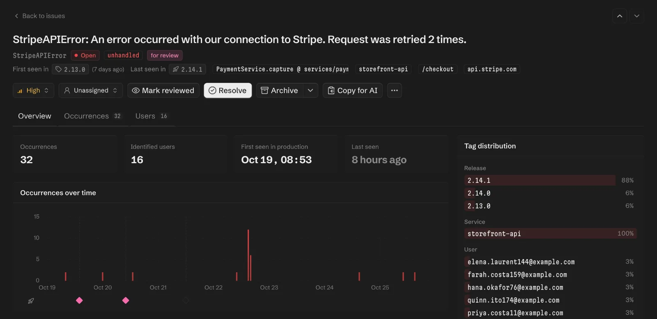Click the /checkout route tag
657x319 pixels.
pyautogui.click(x=438, y=69)
